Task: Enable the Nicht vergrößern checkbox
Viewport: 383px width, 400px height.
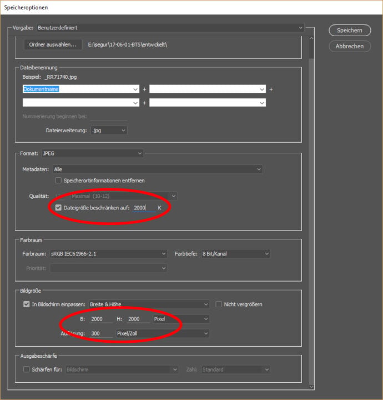Action: coord(219,304)
